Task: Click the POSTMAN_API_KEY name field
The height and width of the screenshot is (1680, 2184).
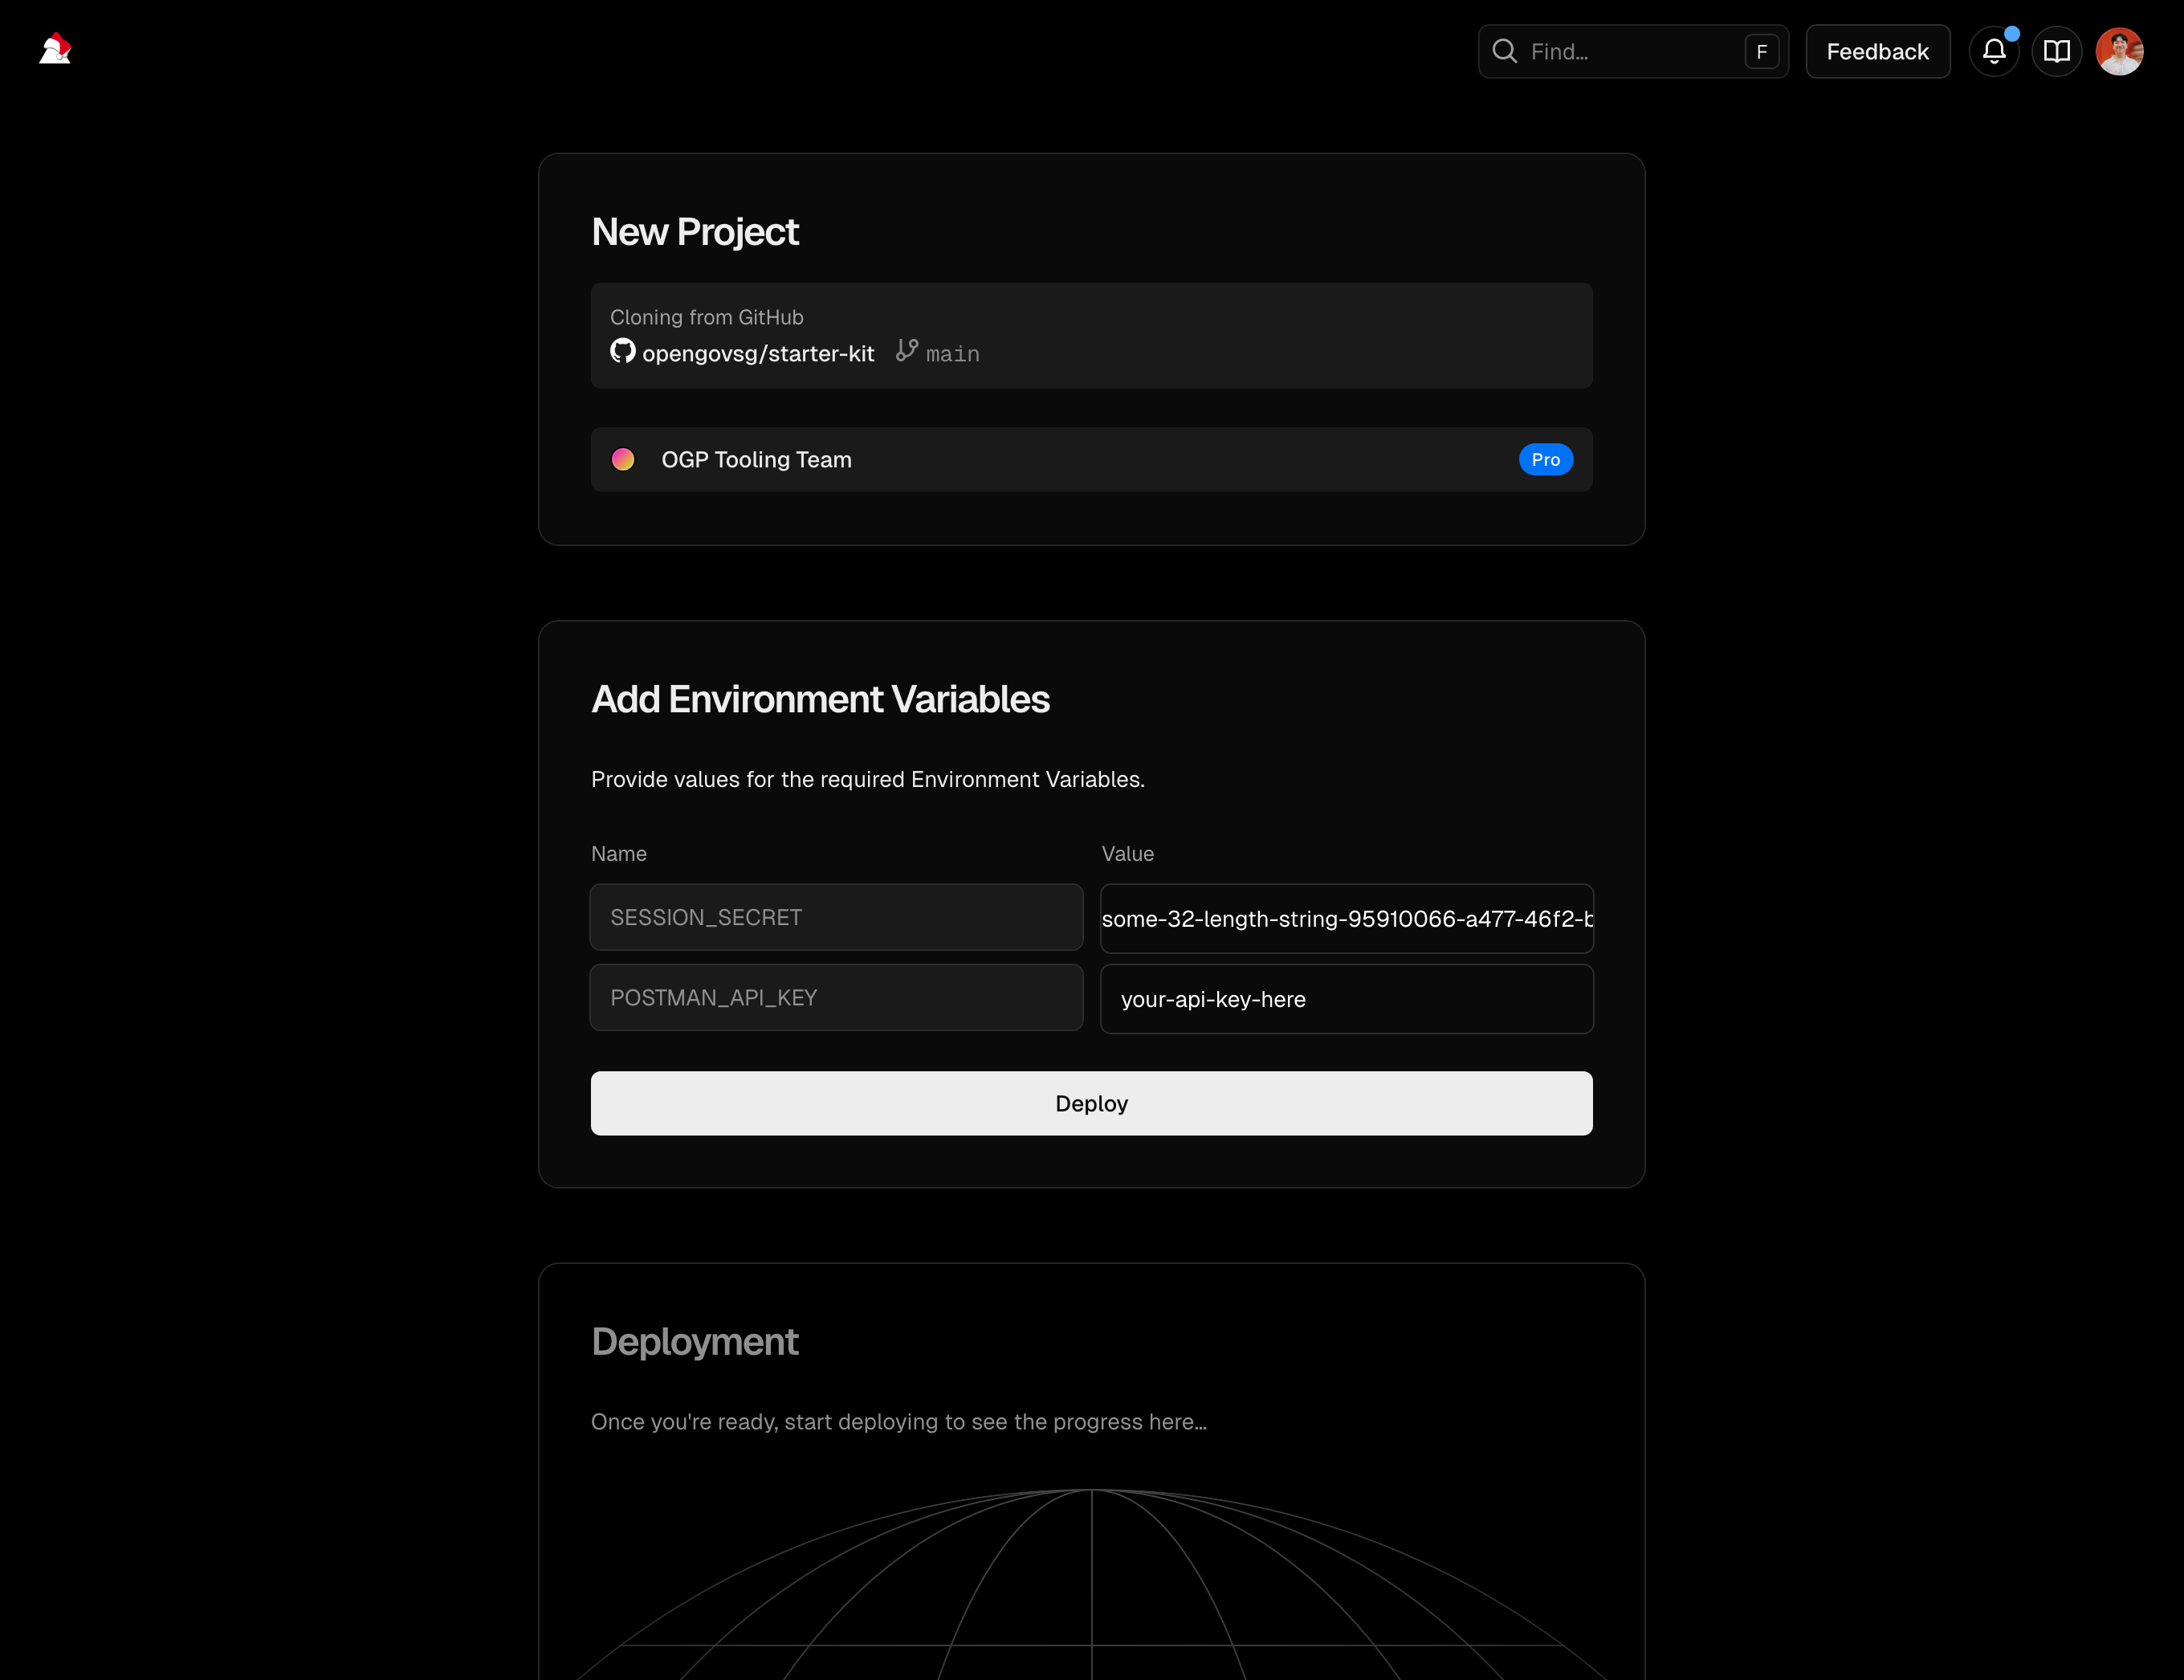Action: (836, 997)
